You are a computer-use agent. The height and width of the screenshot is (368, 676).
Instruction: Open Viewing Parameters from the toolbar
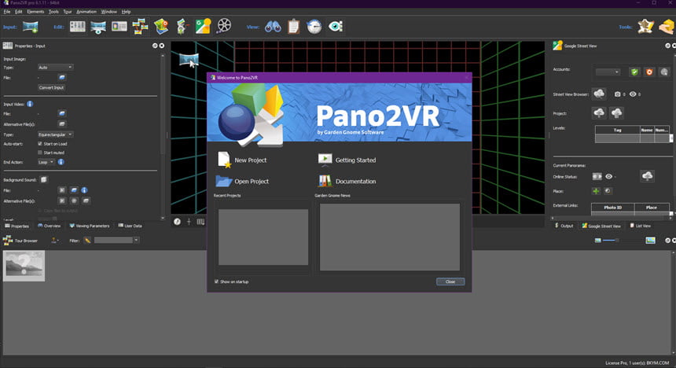click(98, 28)
